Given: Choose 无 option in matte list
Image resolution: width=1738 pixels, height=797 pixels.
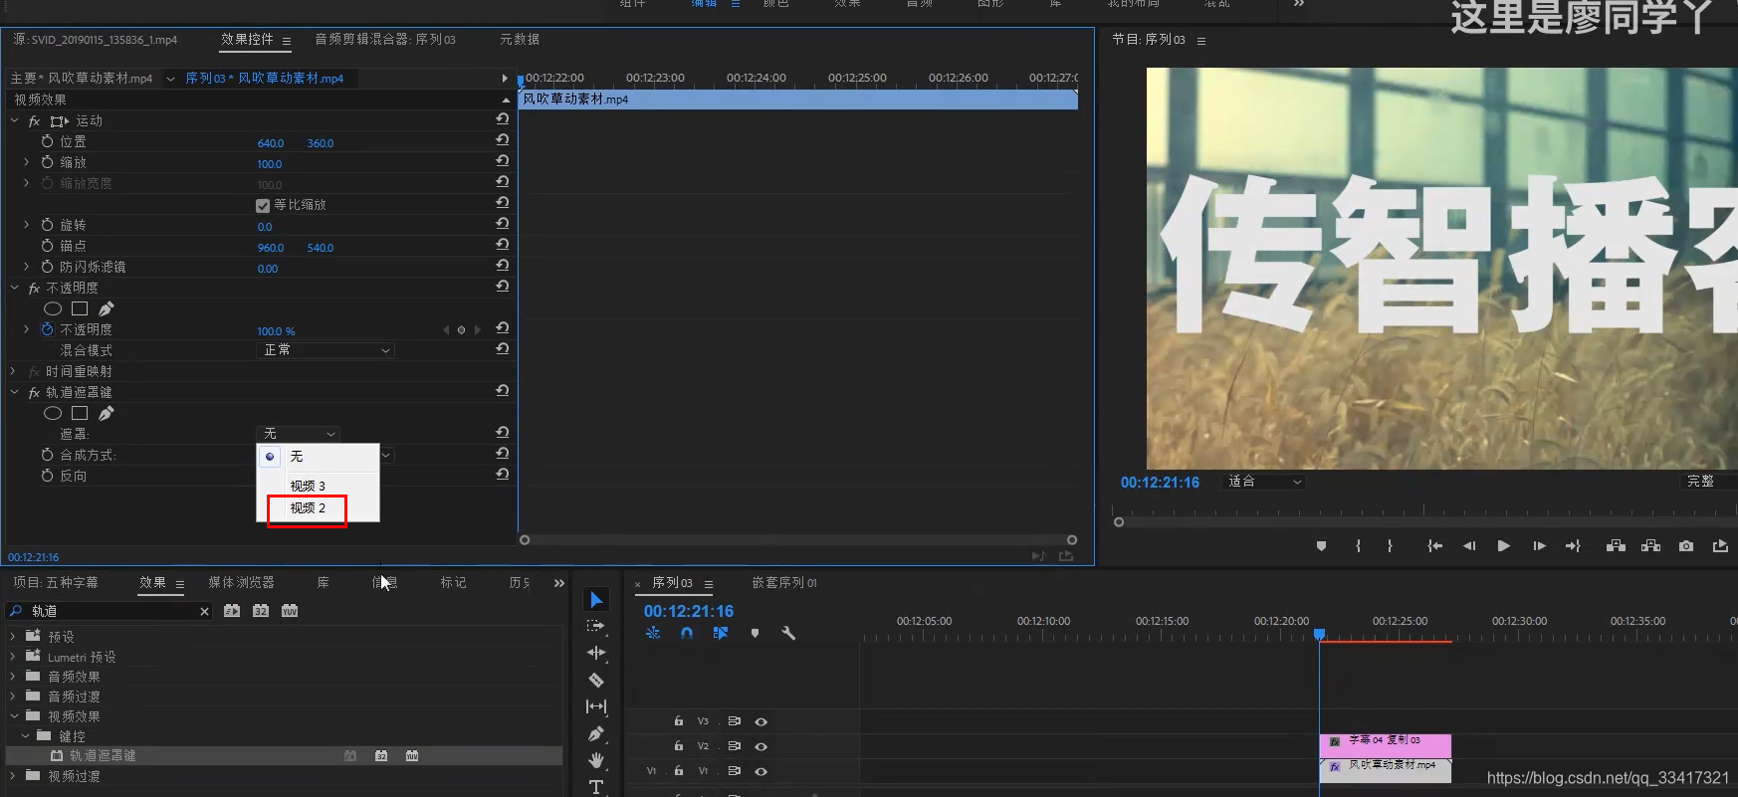Looking at the screenshot, I should [296, 457].
